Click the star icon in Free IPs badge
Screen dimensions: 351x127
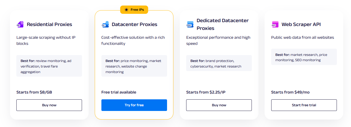126,10
